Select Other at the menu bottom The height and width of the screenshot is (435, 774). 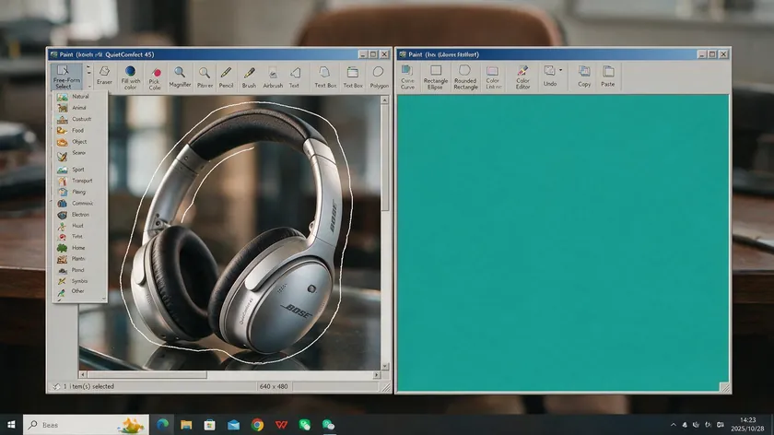[x=79, y=291]
